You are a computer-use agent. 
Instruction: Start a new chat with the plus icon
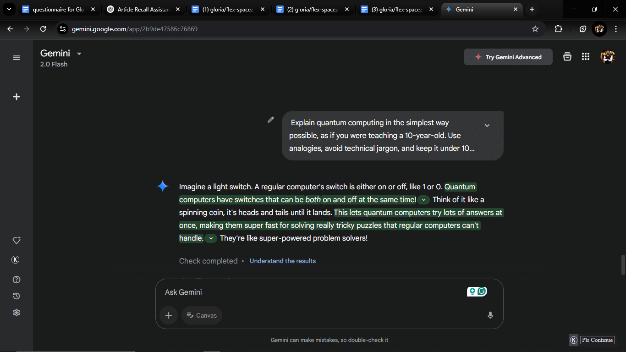pyautogui.click(x=16, y=97)
